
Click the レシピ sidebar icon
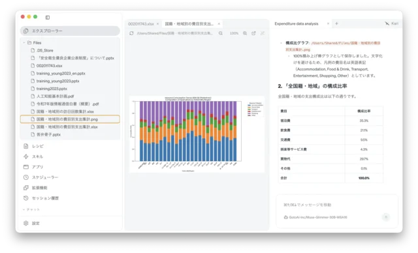pyautogui.click(x=26, y=146)
